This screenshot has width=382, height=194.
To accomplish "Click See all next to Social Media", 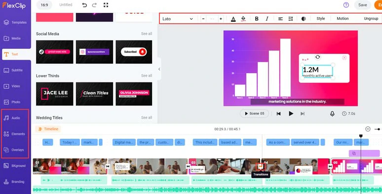I will click(x=147, y=34).
